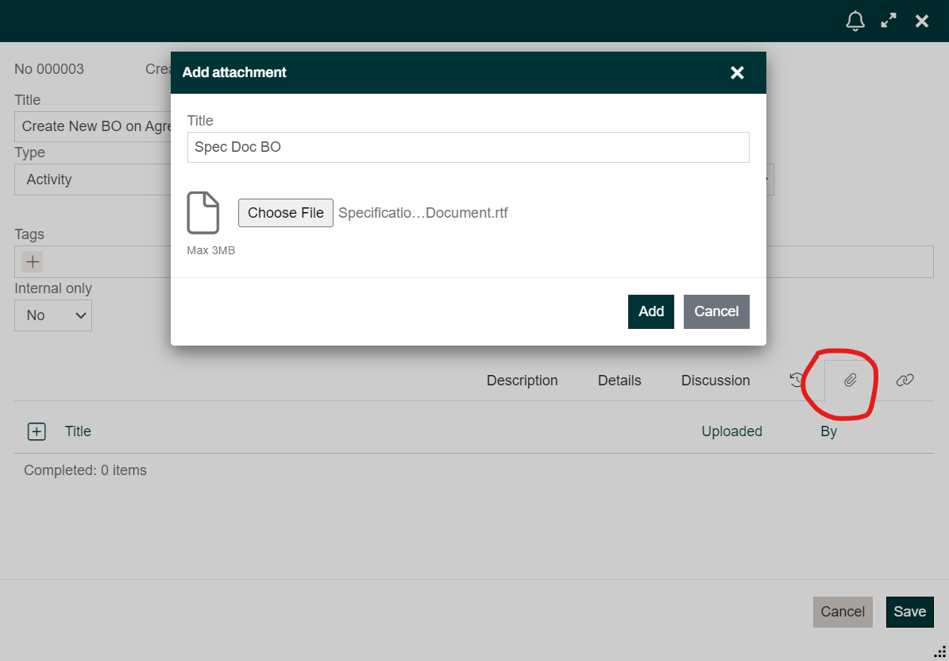Click the resize grip in the bottom corner

(940, 651)
